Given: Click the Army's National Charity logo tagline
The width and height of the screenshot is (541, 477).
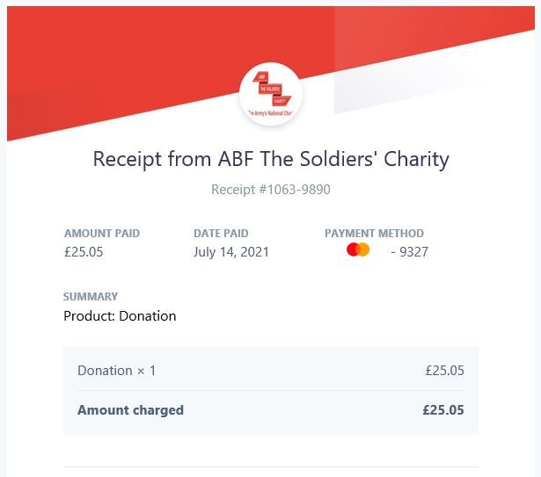Looking at the screenshot, I should [x=271, y=113].
